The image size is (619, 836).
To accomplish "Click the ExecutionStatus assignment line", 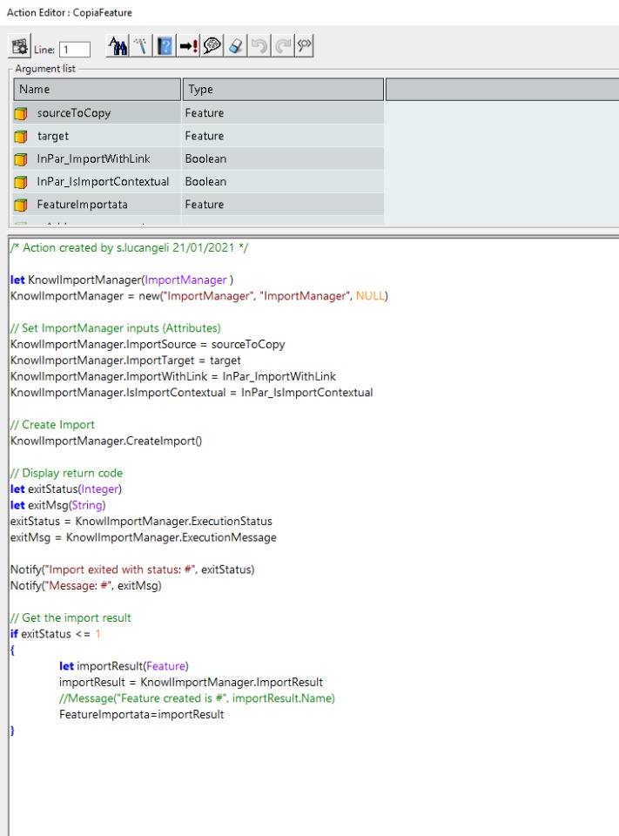I will [141, 522].
